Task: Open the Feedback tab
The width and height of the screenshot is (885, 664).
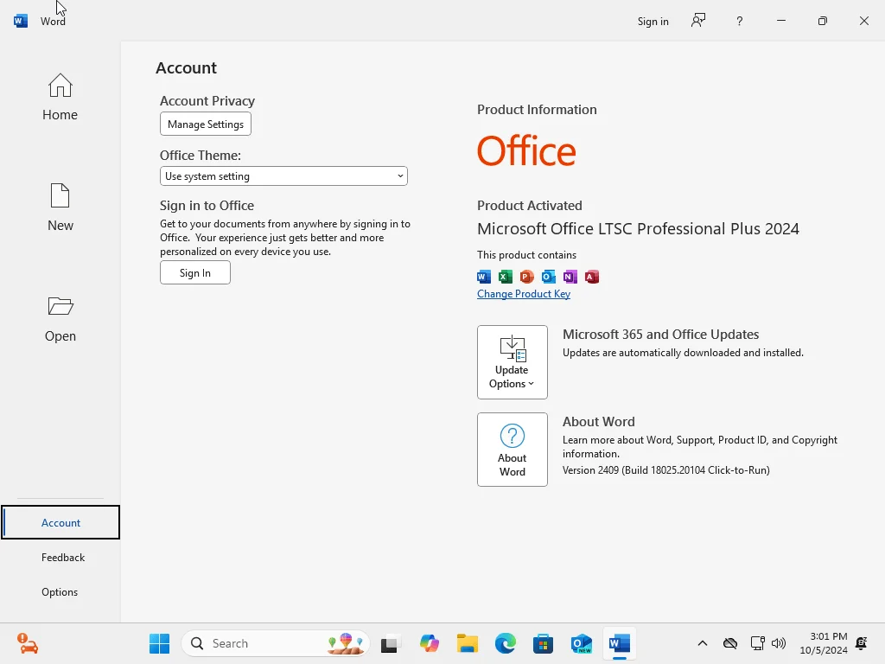Action: [x=62, y=558]
